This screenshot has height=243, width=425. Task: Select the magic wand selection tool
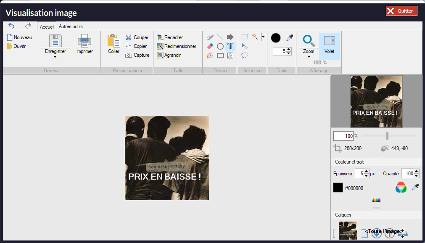(x=255, y=37)
